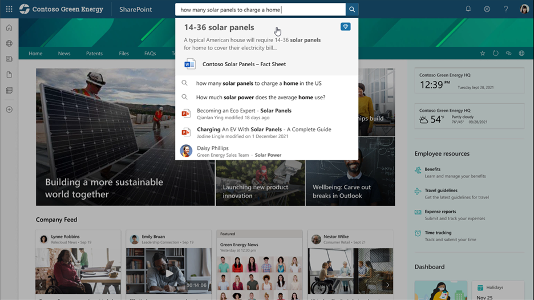Click the create plus icon in left rail
This screenshot has height=300, width=534.
(x=9, y=110)
